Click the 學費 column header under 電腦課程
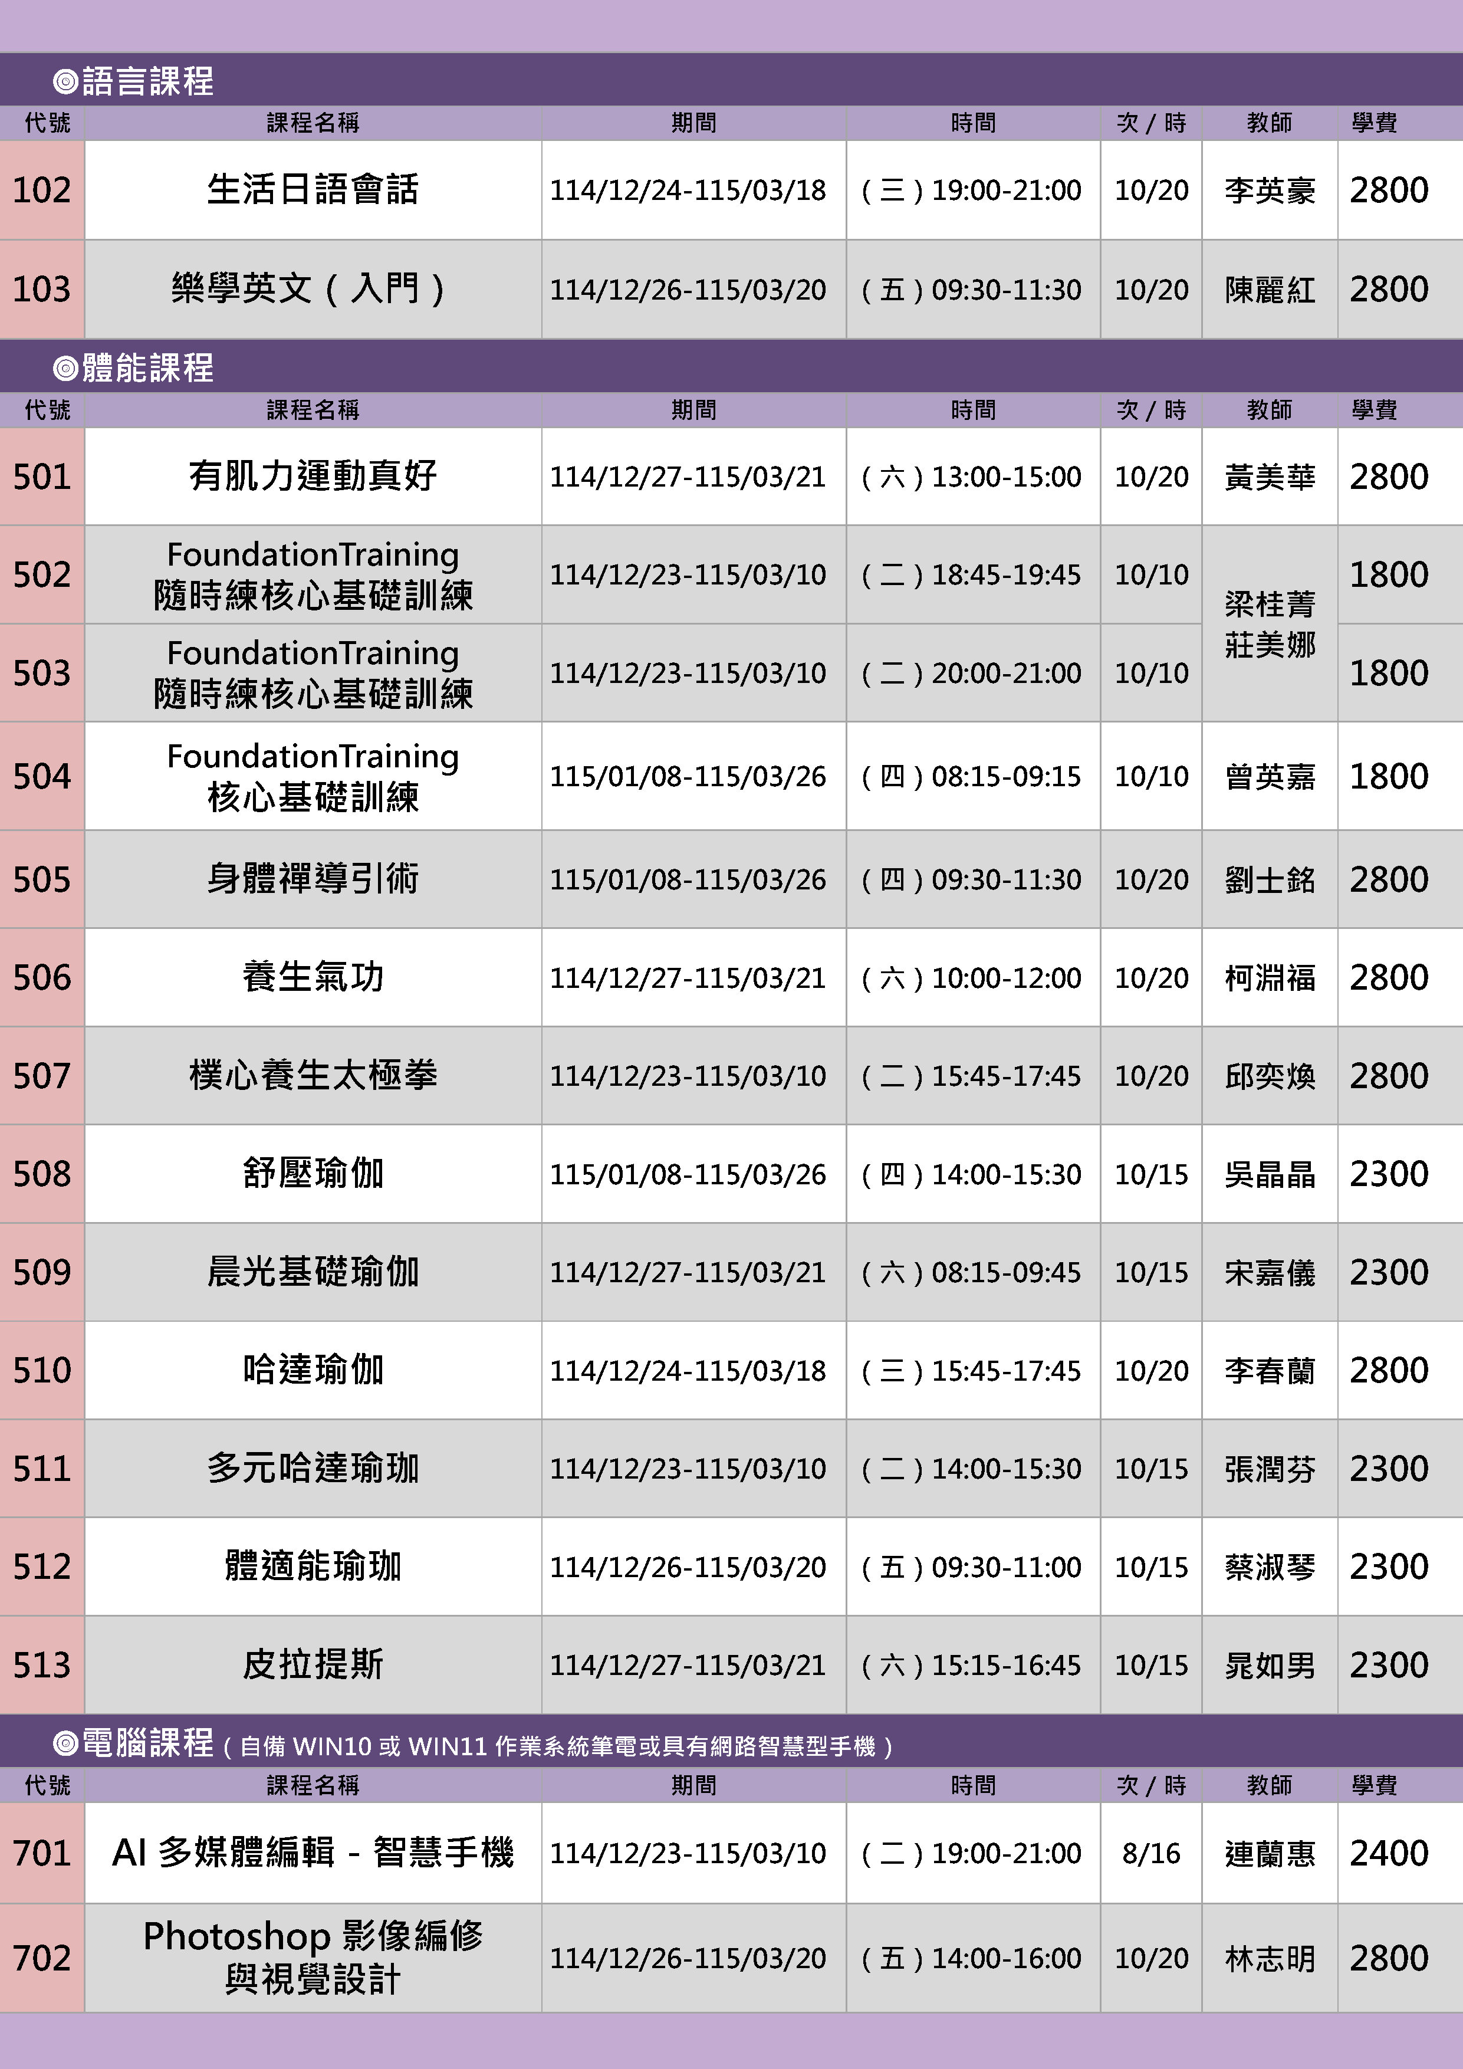Screen dimensions: 1463x2069 tap(1374, 1785)
